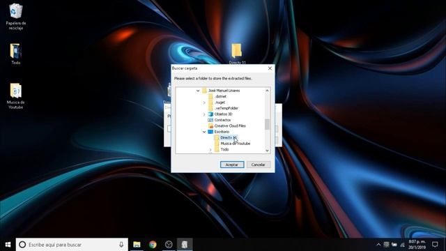Click the taskbar search box
The image size is (446, 251).
(x=72, y=245)
